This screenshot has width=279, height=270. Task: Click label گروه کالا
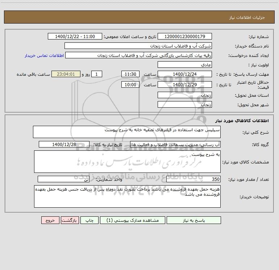(260, 145)
